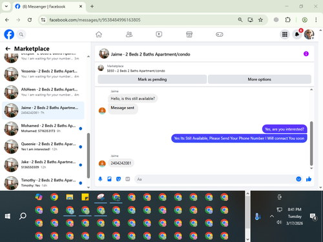This screenshot has width=323, height=242.
Task: Open Mohamed's conversation in the list
Action: 43,128
